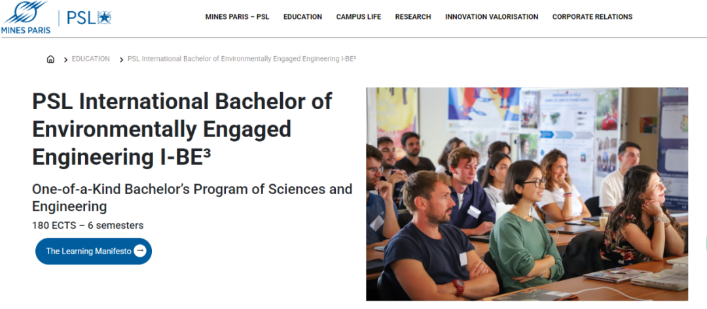707x309 pixels.
Task: Open the RESEARCH menu item
Action: pos(413,17)
